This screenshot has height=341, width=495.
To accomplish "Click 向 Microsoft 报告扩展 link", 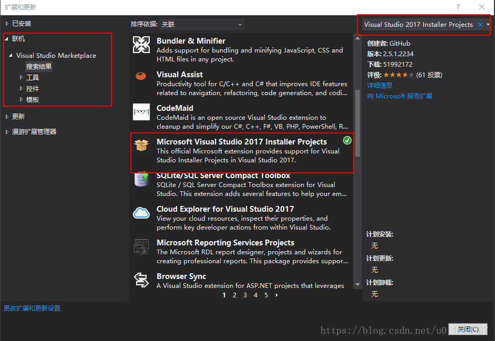I will click(x=400, y=96).
